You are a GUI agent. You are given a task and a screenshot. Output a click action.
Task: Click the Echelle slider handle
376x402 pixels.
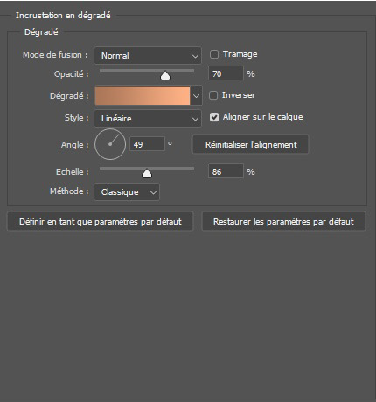147,174
